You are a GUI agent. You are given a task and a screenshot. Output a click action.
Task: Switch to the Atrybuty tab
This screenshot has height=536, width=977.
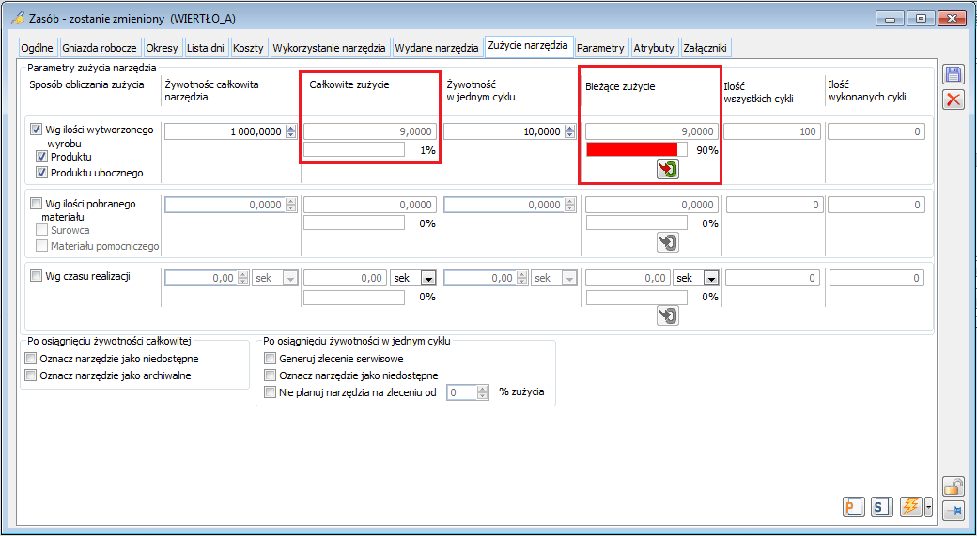tap(654, 48)
